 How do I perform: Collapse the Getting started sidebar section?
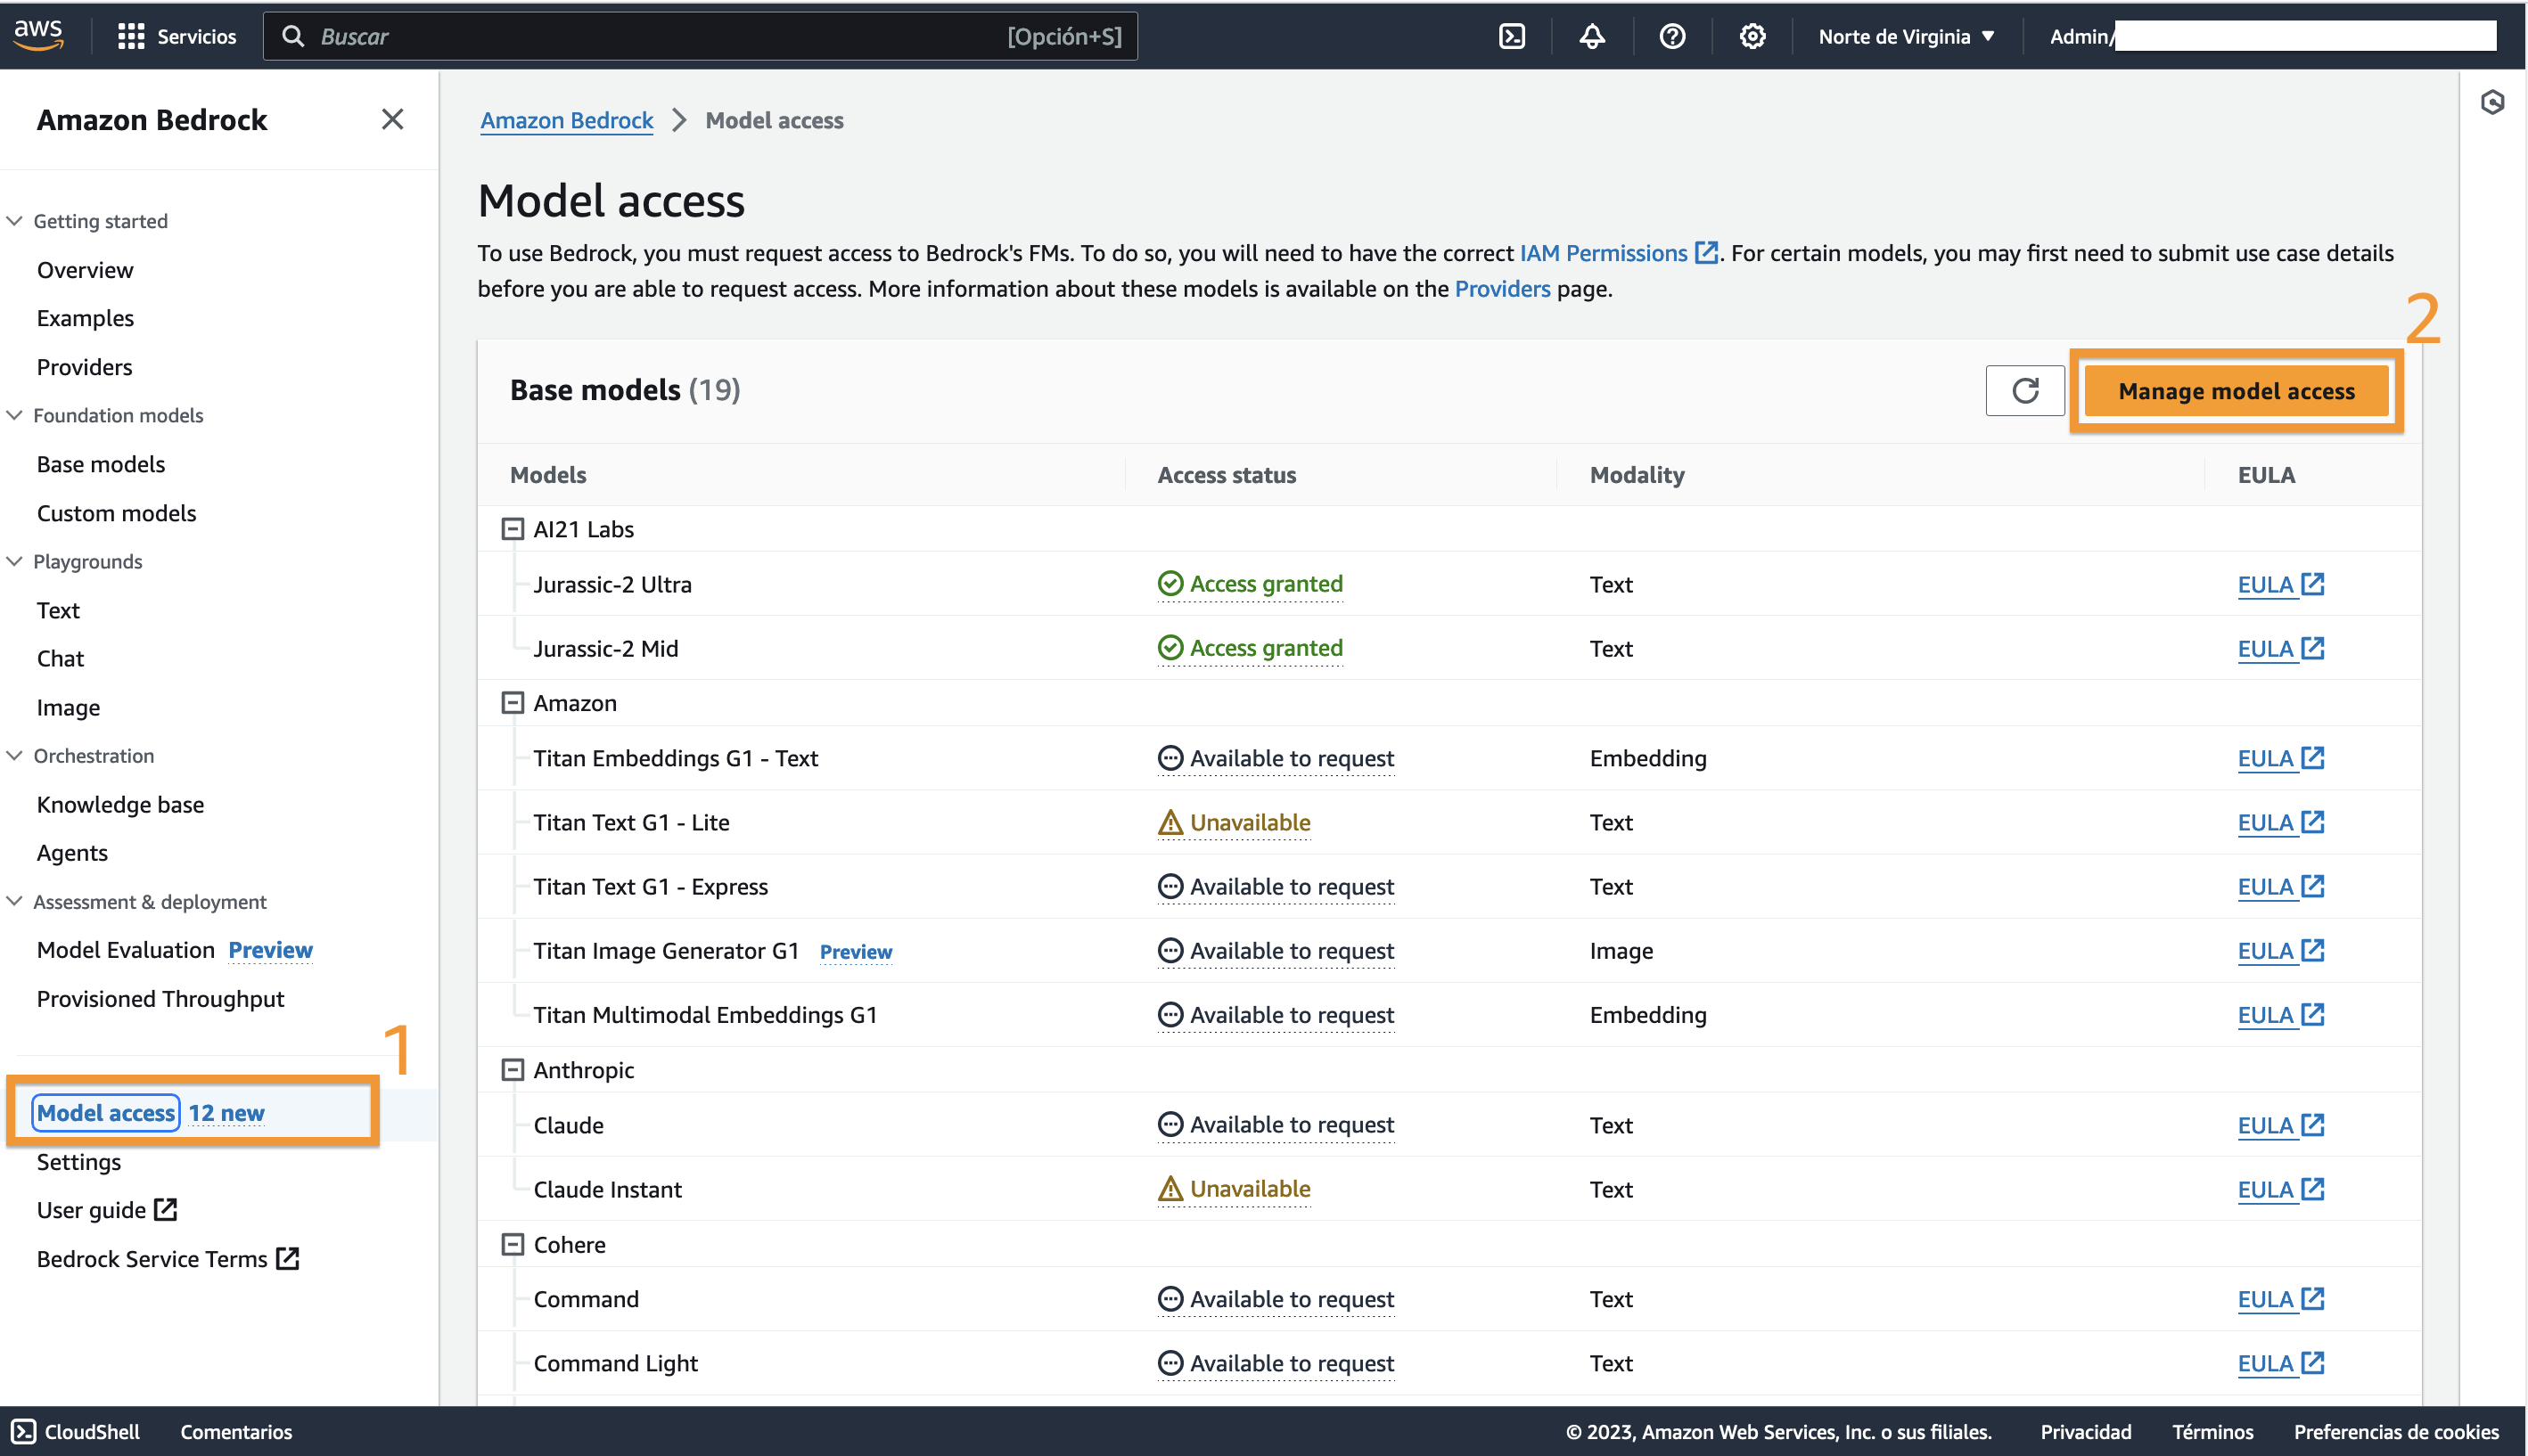[15, 221]
